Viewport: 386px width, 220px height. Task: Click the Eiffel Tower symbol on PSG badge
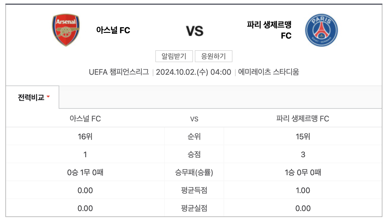(x=321, y=28)
